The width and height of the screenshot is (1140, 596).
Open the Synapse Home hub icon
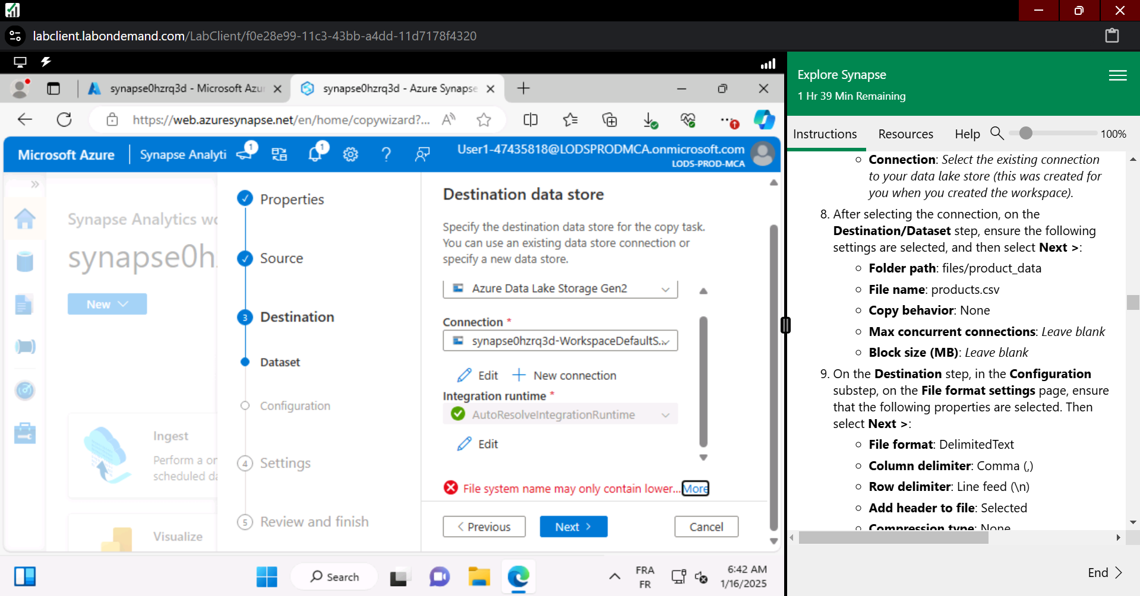point(25,219)
